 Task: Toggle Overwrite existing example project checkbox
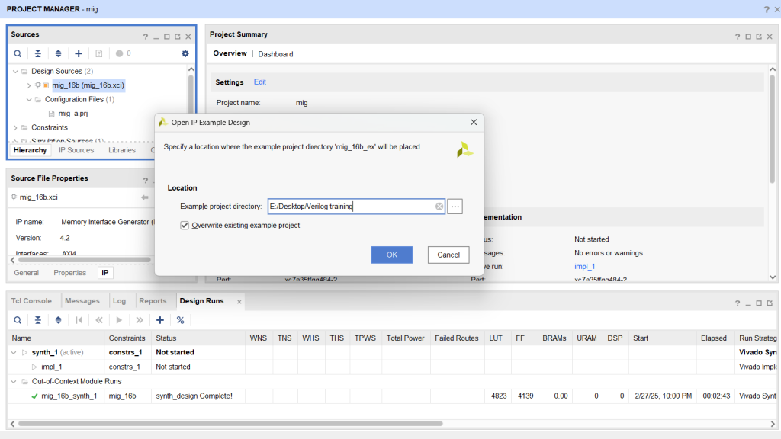click(x=185, y=226)
